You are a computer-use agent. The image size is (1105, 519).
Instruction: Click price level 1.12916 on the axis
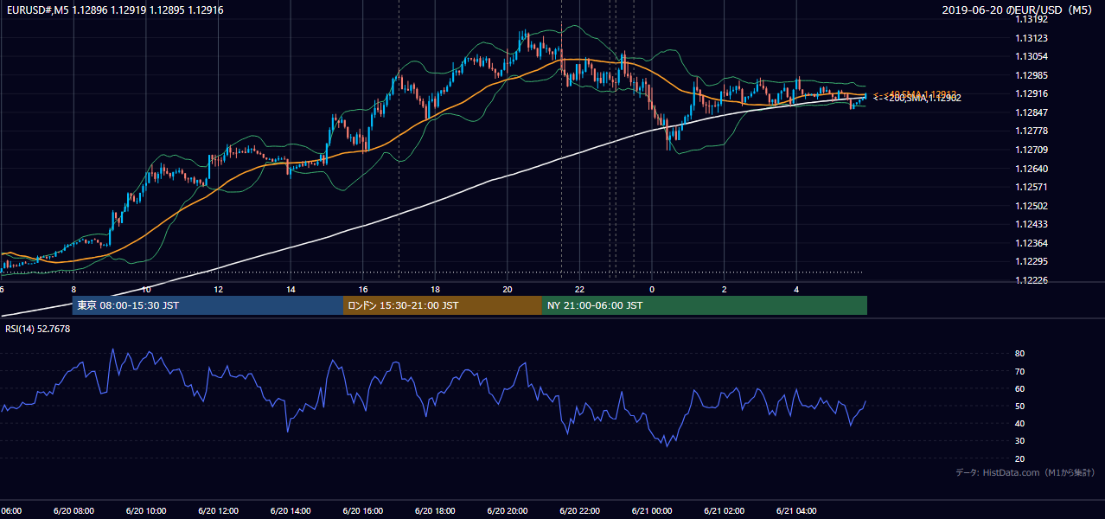pos(1032,93)
